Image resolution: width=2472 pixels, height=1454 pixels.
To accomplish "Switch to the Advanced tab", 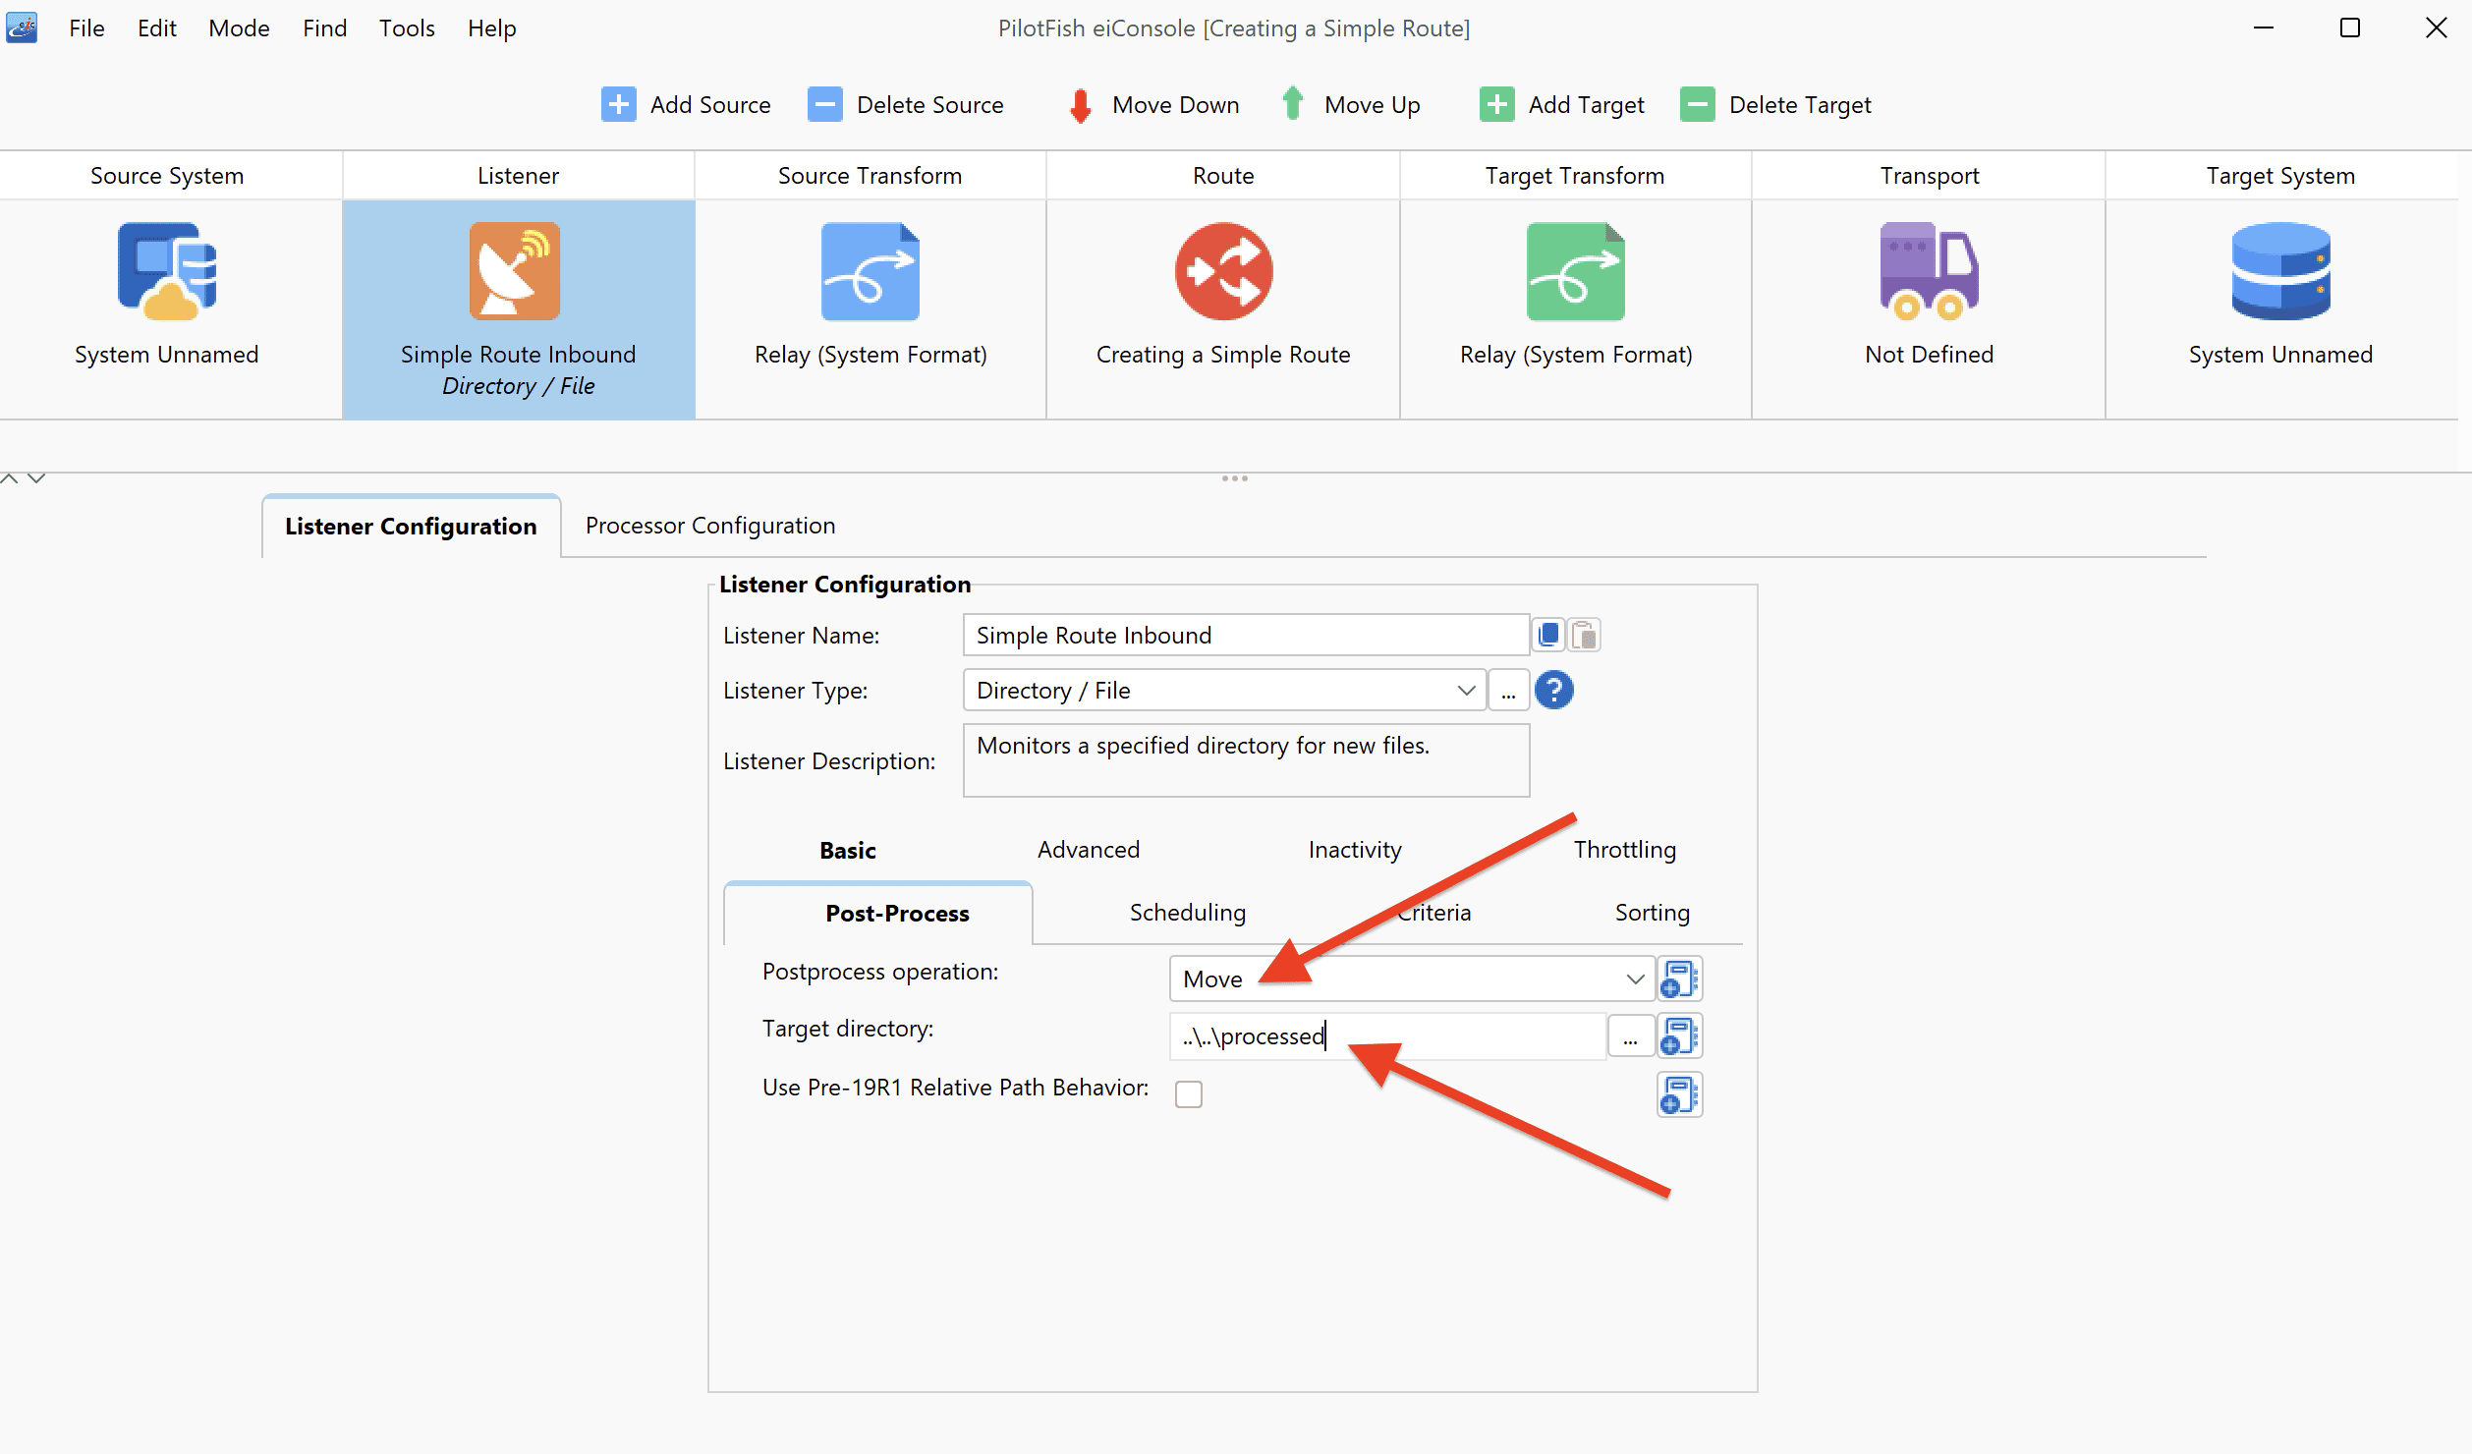I will tap(1089, 850).
